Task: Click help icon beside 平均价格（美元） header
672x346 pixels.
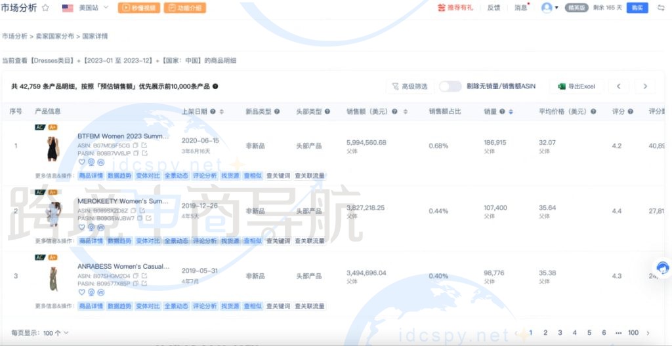Action: coord(593,111)
